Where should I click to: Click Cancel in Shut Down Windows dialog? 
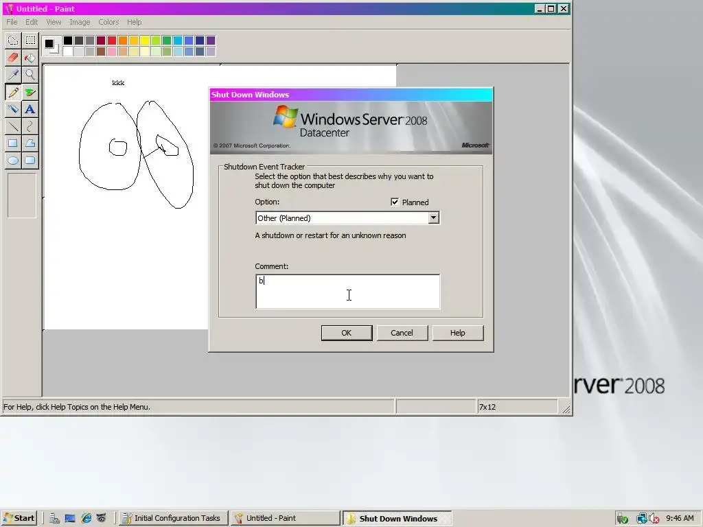click(402, 333)
